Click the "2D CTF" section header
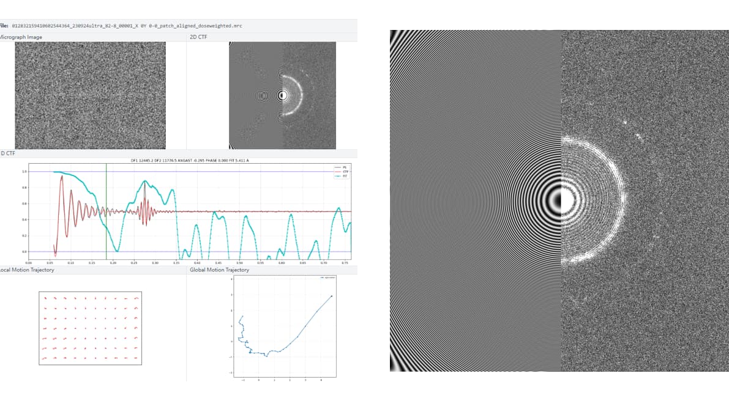This screenshot has height=404, width=729. (198, 37)
